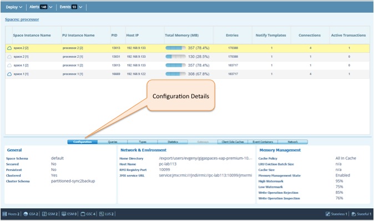374x221 pixels.
Task: Click the space icon of space.1 [2] row
Action: pos(9,66)
